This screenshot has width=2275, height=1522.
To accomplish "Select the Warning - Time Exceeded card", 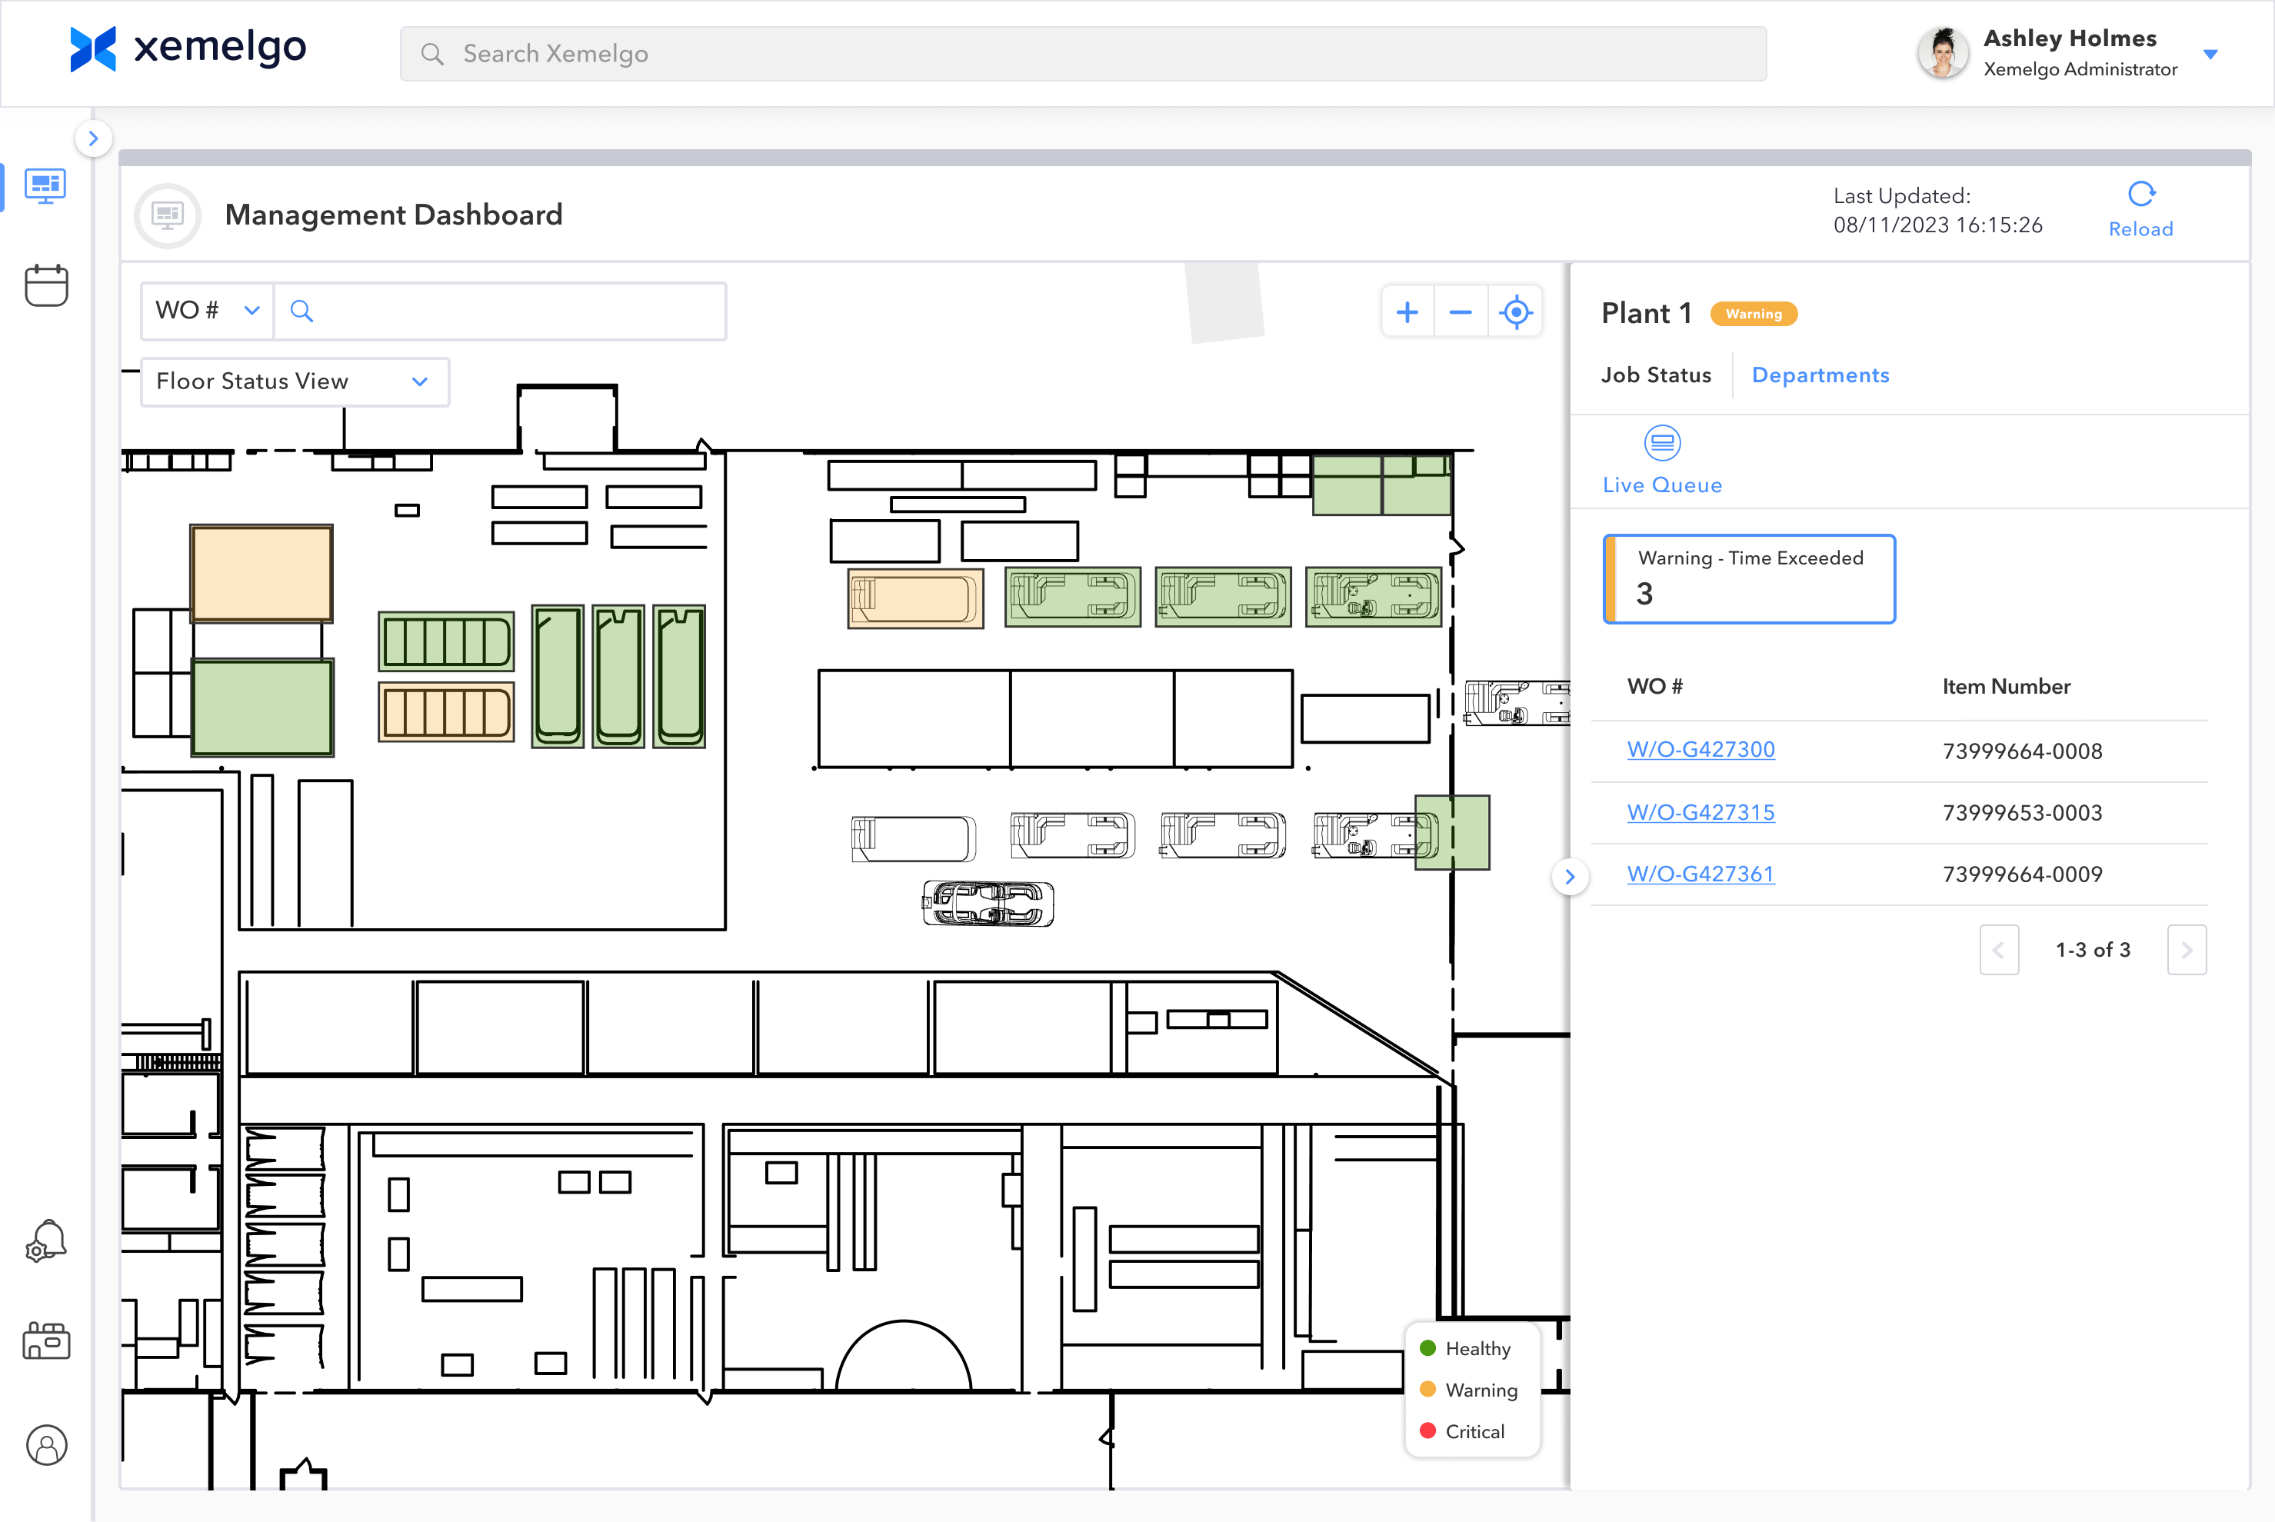I will tap(1749, 578).
